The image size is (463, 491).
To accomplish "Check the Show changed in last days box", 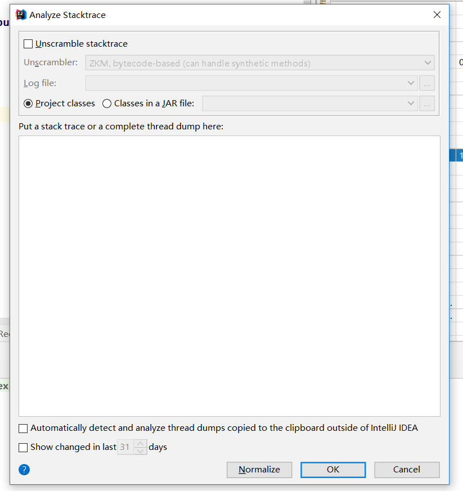I will pyautogui.click(x=23, y=448).
